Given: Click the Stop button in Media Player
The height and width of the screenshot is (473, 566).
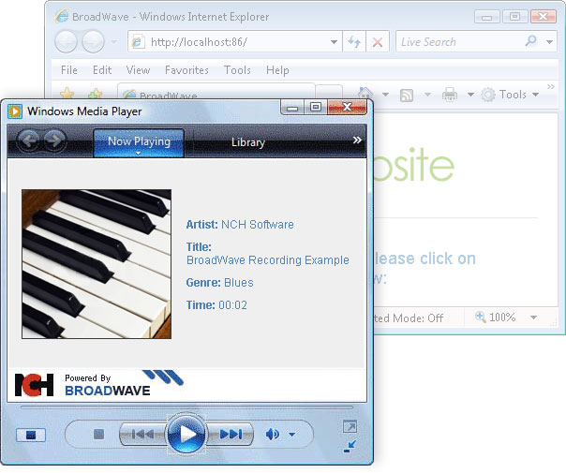Looking at the screenshot, I should click(98, 434).
